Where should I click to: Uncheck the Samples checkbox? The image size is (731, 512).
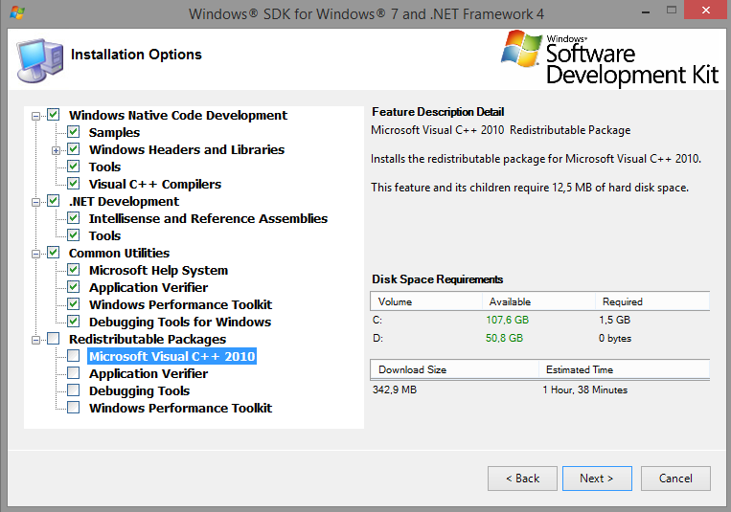(x=74, y=133)
